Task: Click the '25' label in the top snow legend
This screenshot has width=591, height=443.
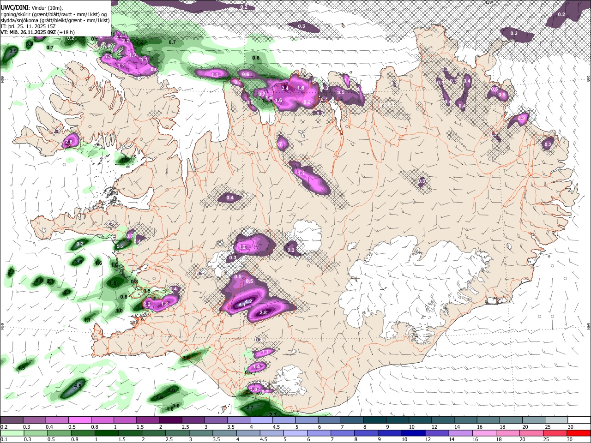Action: (547, 427)
